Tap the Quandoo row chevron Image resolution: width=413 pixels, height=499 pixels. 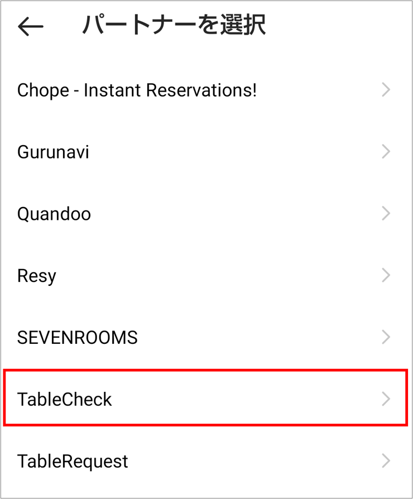tap(386, 214)
